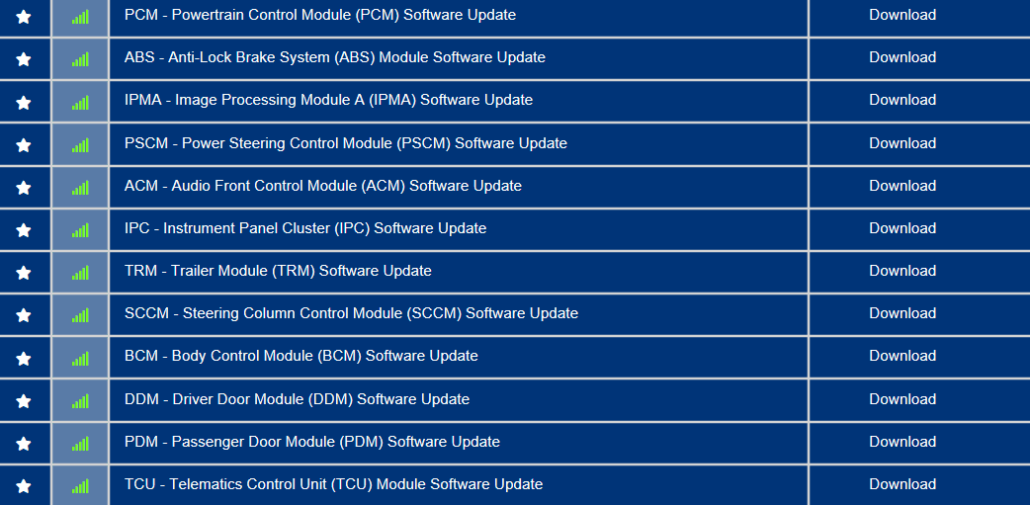Star the DDM Software Update row
Viewport: 1030px width, 505px height.
[24, 401]
